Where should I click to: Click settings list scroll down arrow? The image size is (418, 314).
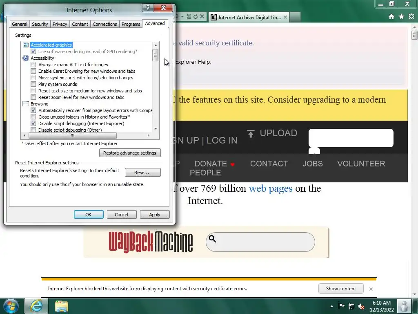click(156, 129)
